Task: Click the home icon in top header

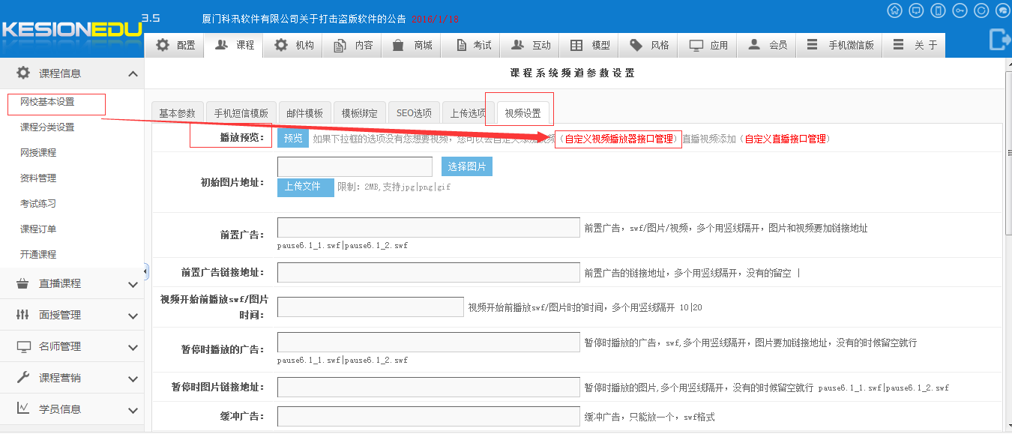Action: click(x=894, y=10)
